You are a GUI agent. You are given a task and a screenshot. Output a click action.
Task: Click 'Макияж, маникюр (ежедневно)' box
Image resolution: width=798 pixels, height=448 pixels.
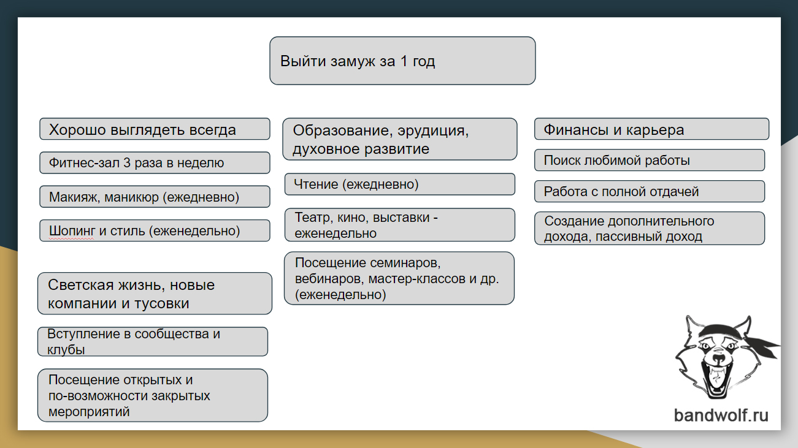click(155, 197)
